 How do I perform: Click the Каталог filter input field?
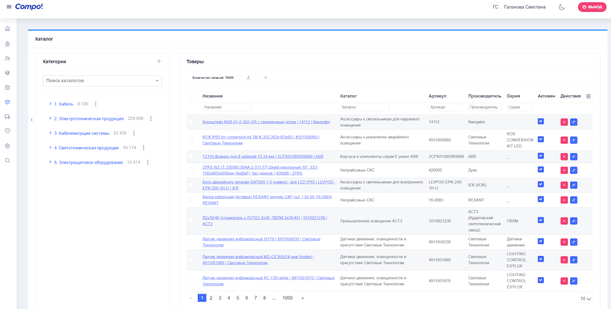[x=365, y=107]
